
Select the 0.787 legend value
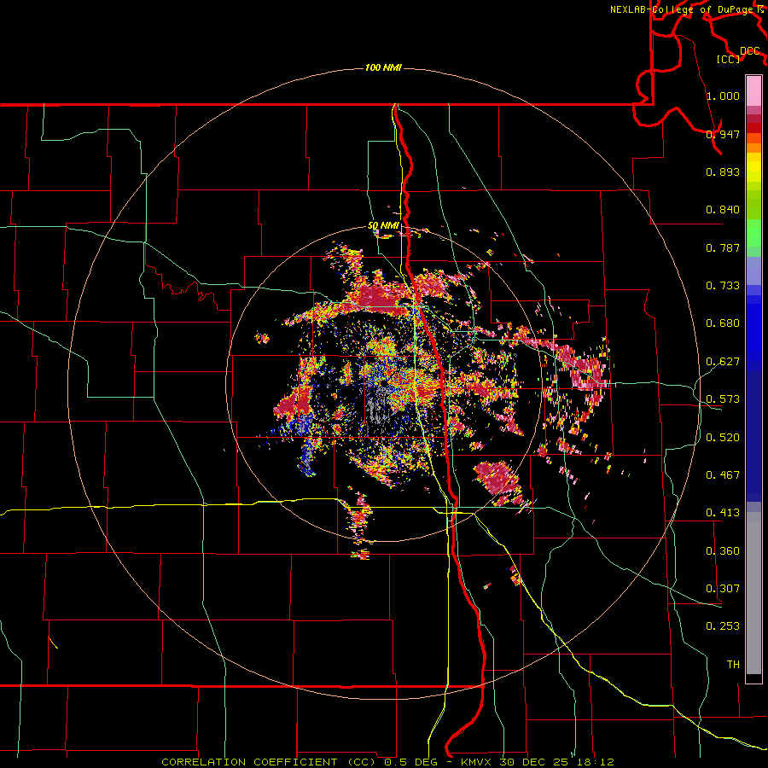[723, 247]
